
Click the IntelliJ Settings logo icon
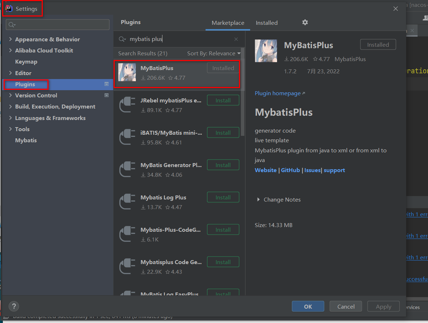click(x=9, y=9)
